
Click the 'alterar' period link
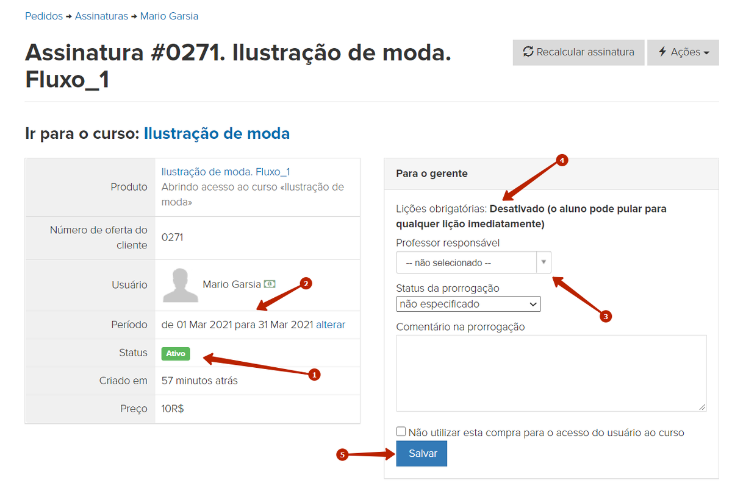[x=330, y=325]
